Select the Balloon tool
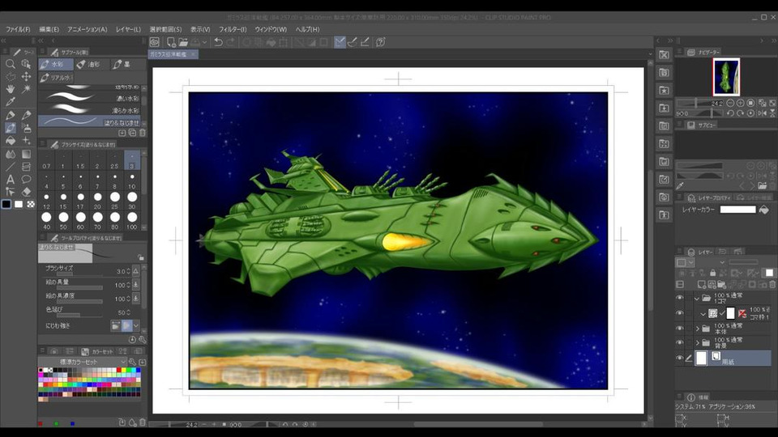 point(26,180)
